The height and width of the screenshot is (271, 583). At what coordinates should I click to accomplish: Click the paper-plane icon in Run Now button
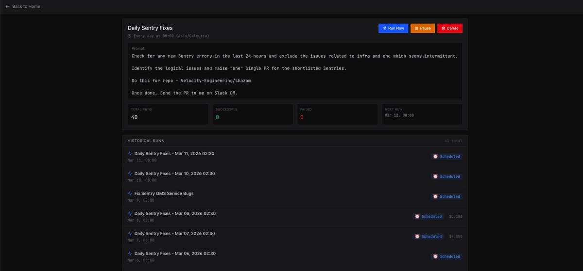tap(384, 28)
